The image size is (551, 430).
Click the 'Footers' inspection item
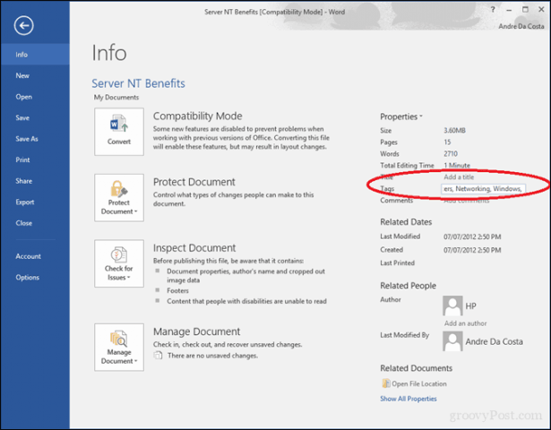(x=177, y=290)
